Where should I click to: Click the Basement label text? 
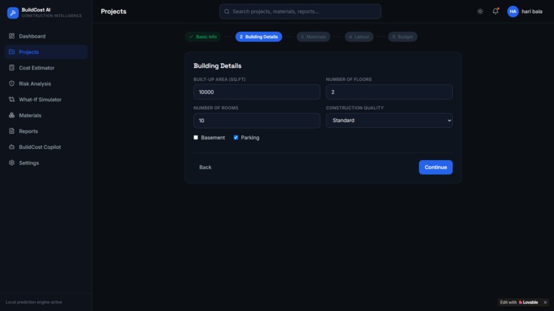[x=212, y=138]
